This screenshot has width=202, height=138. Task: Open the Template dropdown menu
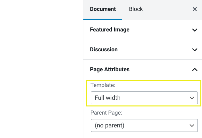144,98
